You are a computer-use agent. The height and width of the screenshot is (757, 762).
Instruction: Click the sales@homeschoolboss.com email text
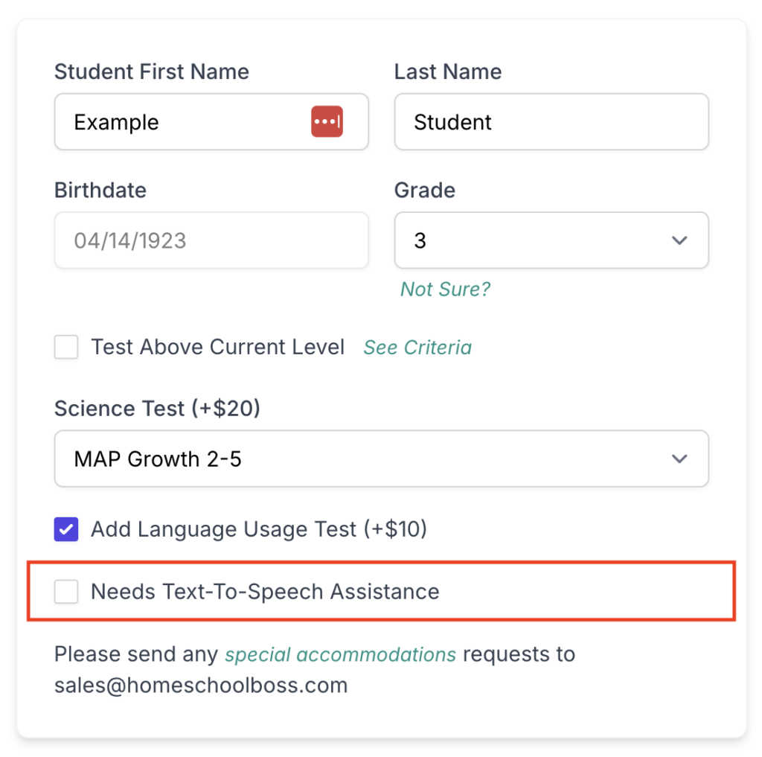coord(201,685)
